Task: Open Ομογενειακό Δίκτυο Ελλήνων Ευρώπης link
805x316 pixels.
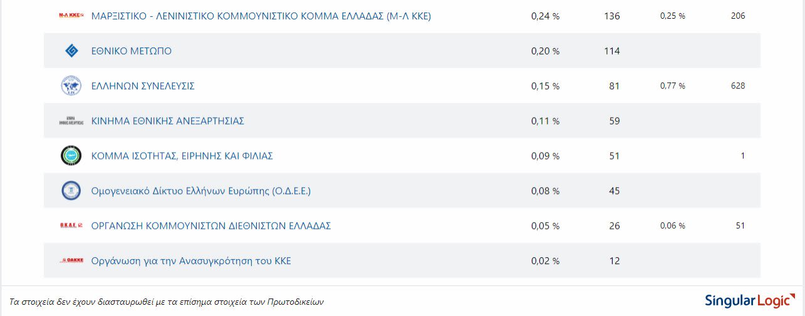Action: point(200,191)
